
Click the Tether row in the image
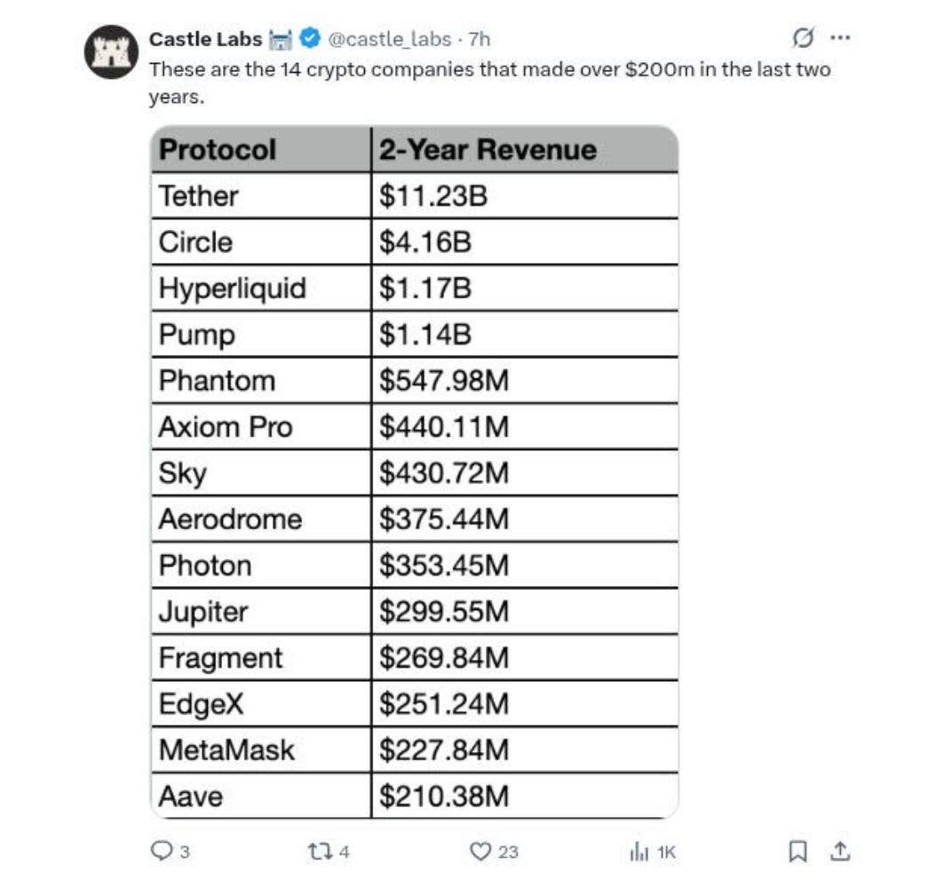coord(415,195)
